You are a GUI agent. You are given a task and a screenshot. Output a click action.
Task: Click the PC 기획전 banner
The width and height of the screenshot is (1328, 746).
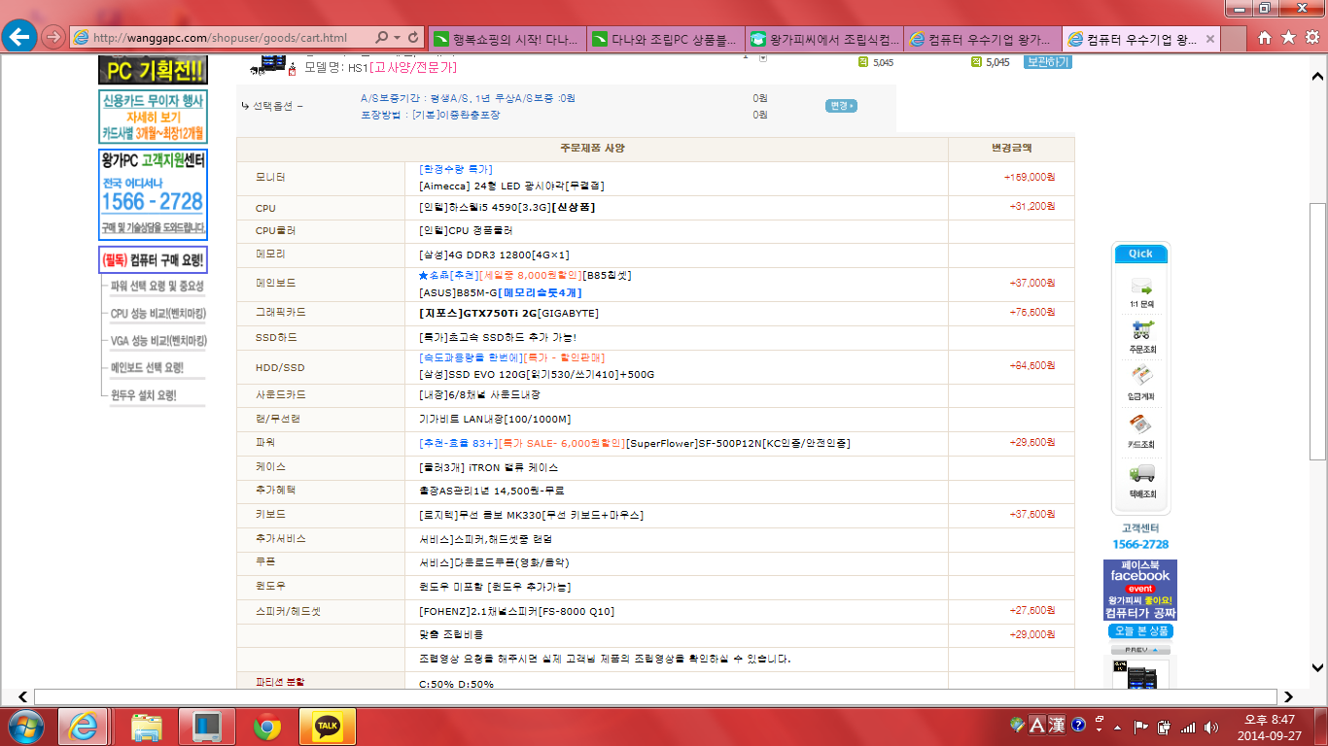[x=153, y=70]
